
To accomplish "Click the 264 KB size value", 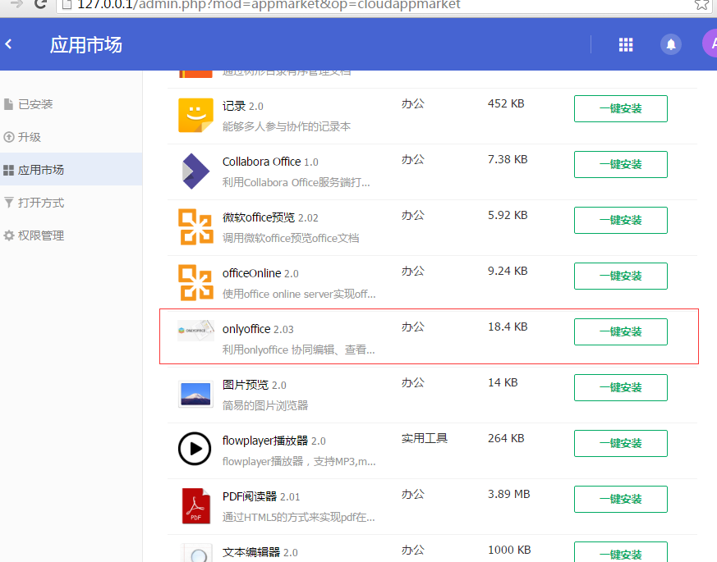I will [506, 438].
